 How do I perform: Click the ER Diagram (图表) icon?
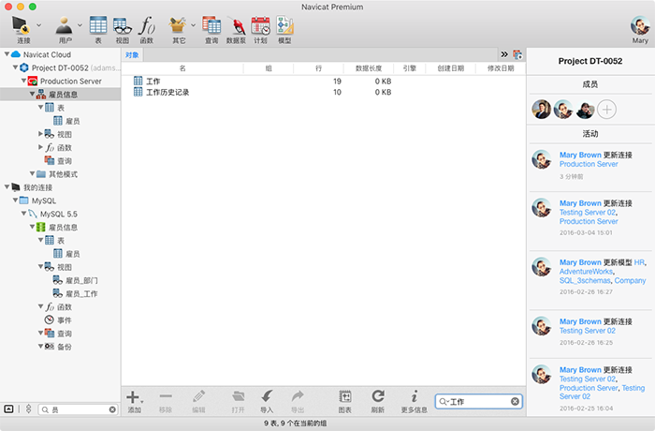click(x=344, y=396)
